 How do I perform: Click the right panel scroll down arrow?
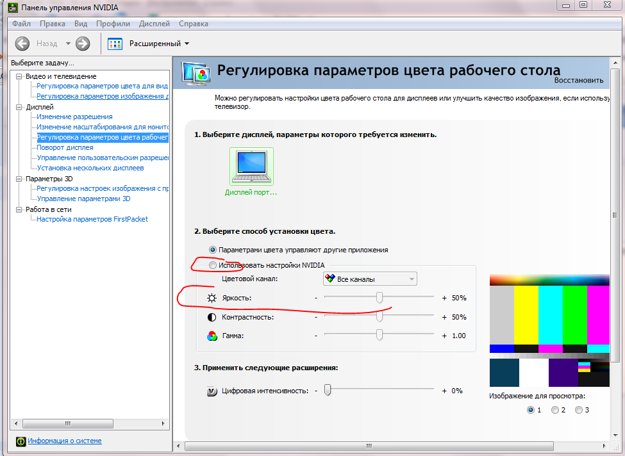pyautogui.click(x=615, y=436)
